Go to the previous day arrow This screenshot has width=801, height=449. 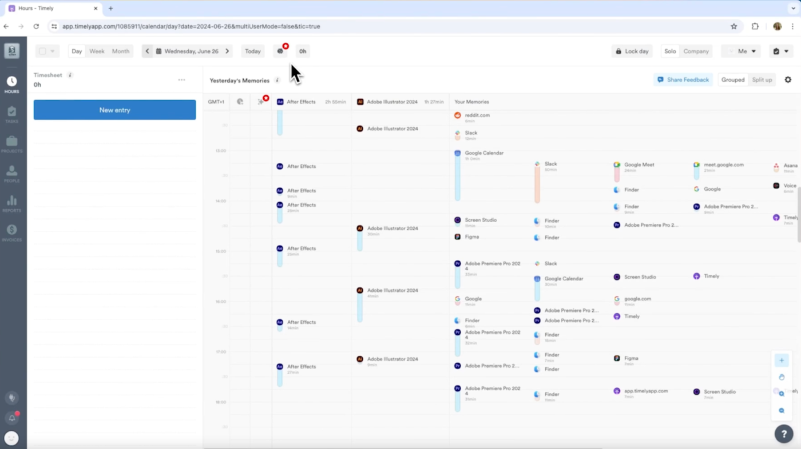[x=147, y=51]
